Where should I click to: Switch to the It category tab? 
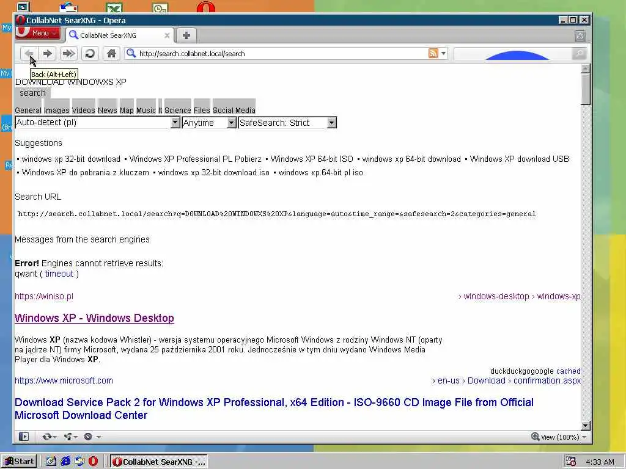pyautogui.click(x=160, y=110)
